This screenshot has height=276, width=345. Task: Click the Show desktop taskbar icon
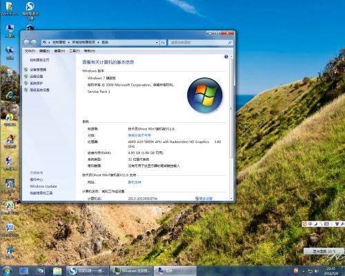[23, 270]
